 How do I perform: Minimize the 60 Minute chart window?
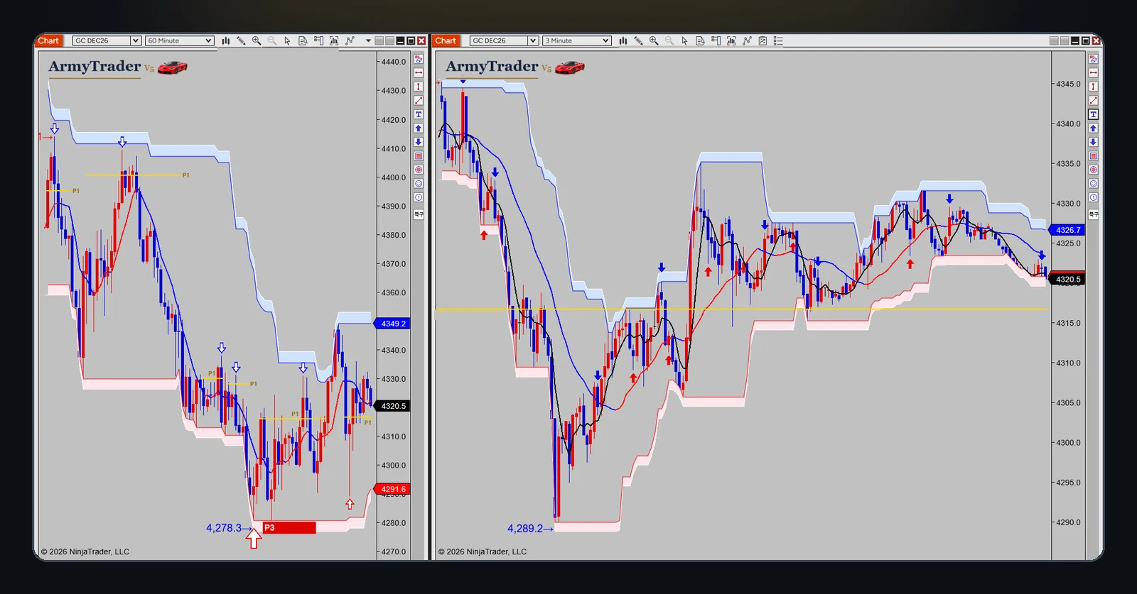[400, 40]
